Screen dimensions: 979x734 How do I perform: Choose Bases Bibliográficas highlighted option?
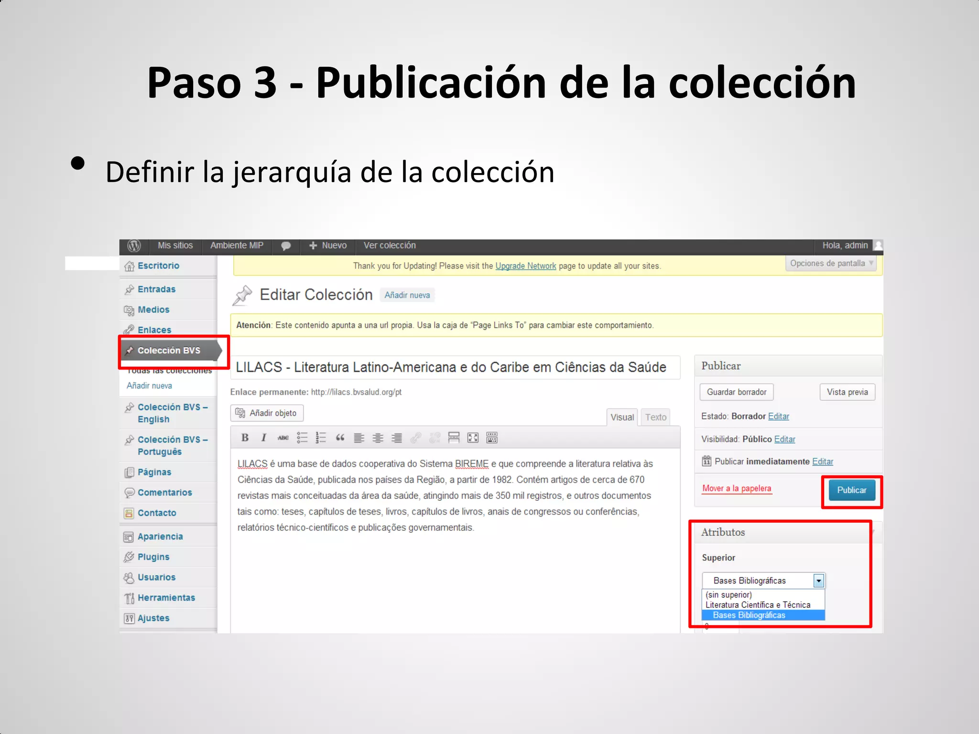[763, 615]
